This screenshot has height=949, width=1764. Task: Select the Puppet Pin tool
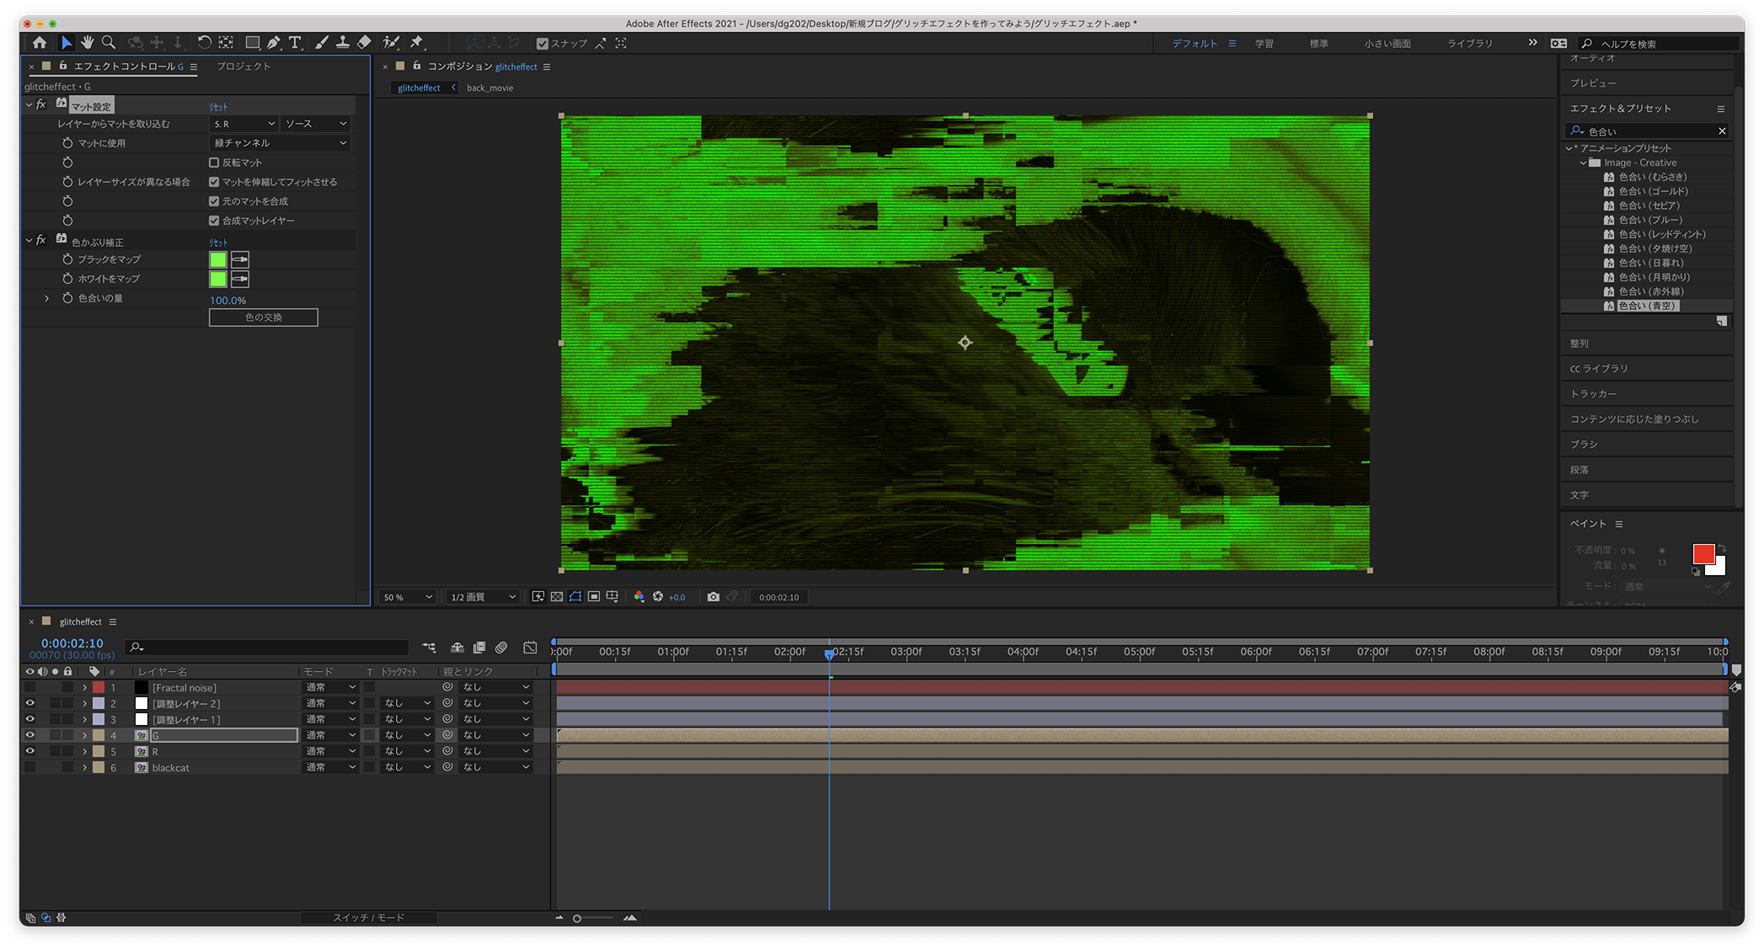point(417,42)
